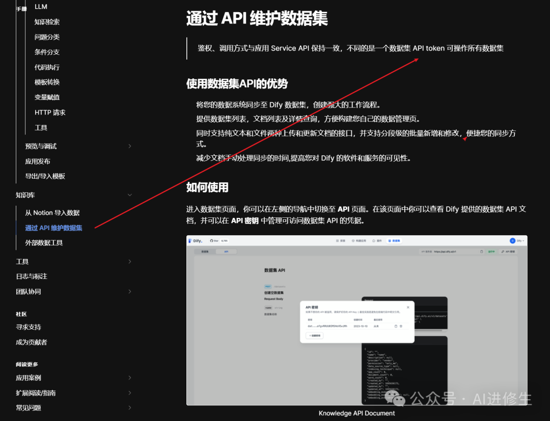
Task: Go to the 日志与标注 page
Action: [32, 276]
